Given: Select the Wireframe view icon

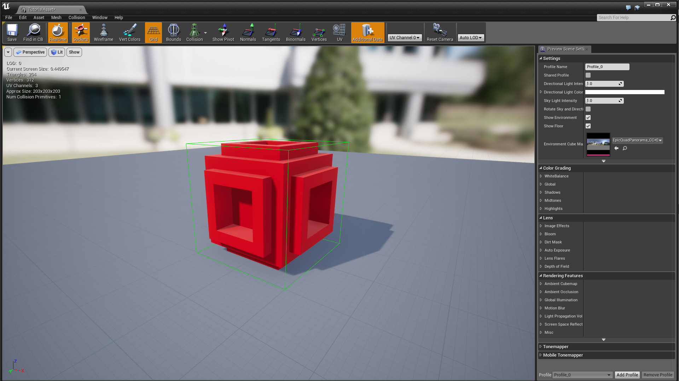Looking at the screenshot, I should pos(103,32).
